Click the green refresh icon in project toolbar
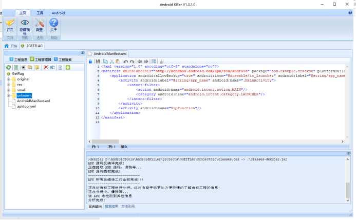The width and height of the screenshot is (356, 220). [9, 67]
